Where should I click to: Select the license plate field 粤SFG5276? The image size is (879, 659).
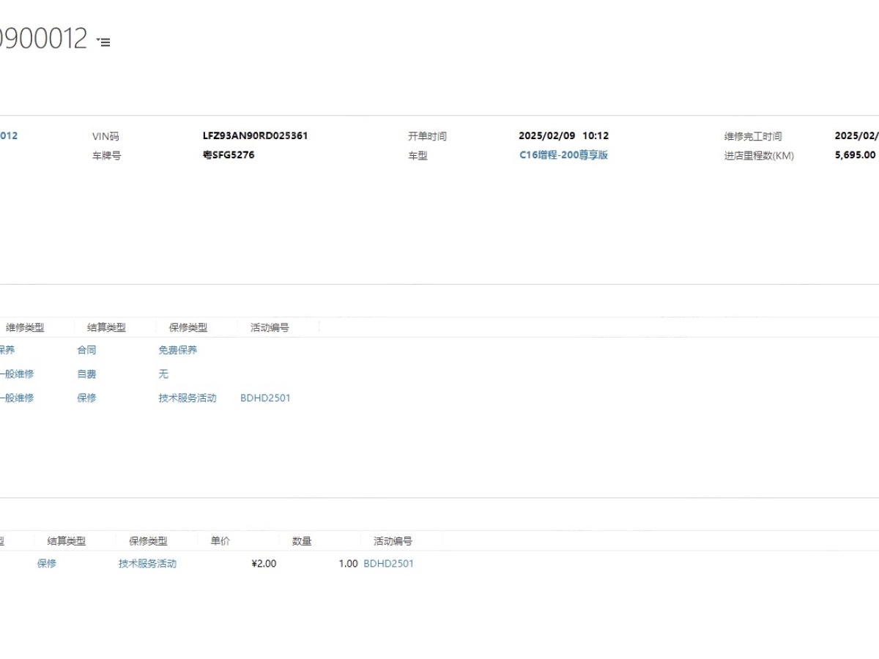229,155
